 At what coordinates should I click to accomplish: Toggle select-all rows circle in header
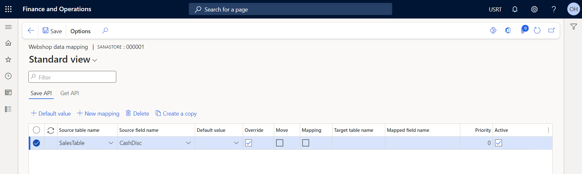click(x=36, y=130)
